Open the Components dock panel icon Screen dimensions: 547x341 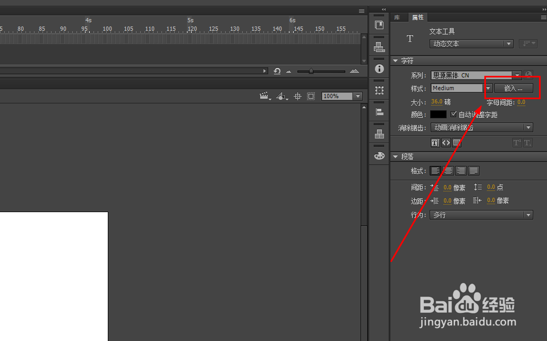(379, 47)
